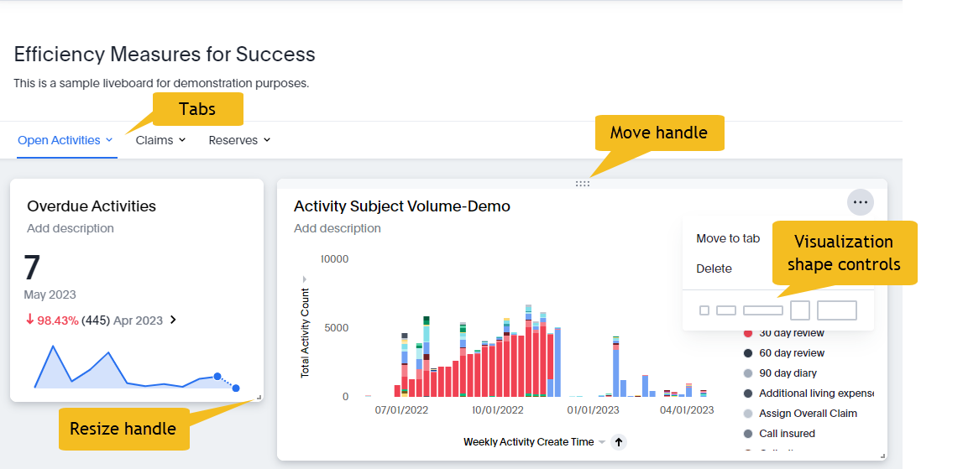Click the move handle above the chart card
Viewport: 963px width, 469px height.
(x=582, y=184)
